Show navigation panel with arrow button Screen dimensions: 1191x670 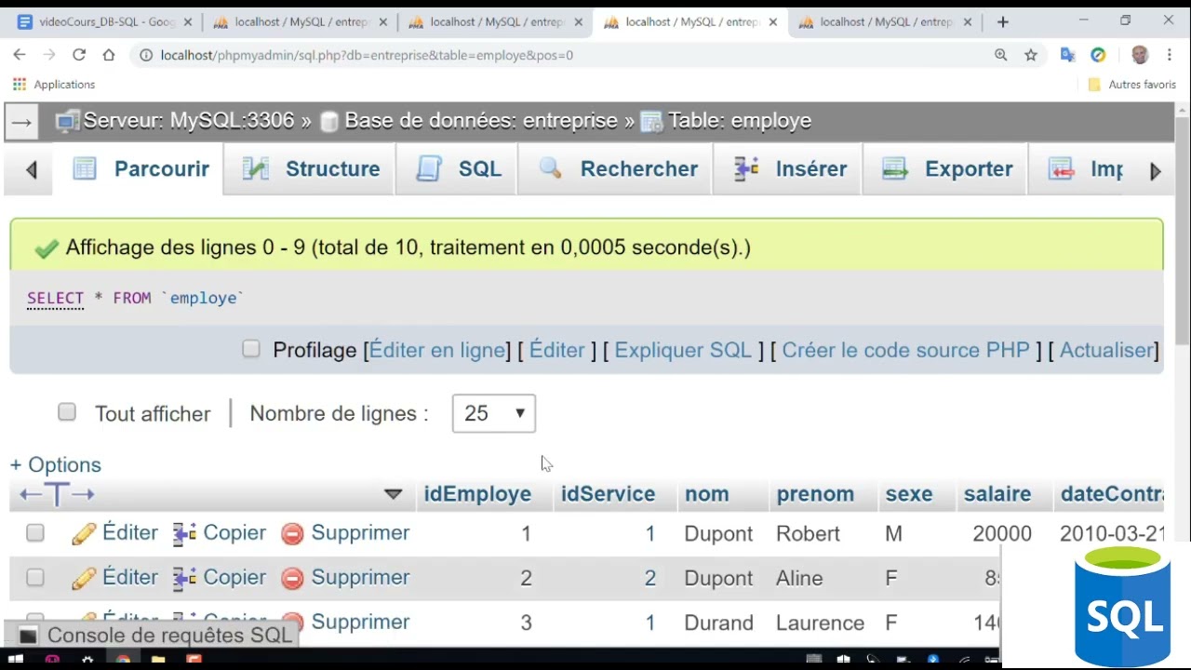click(x=21, y=121)
